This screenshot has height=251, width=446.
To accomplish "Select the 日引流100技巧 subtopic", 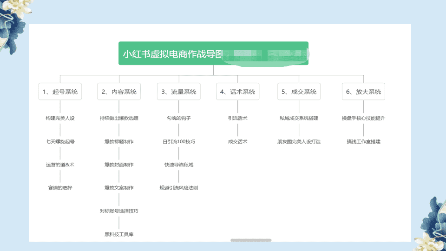I will [x=179, y=141].
